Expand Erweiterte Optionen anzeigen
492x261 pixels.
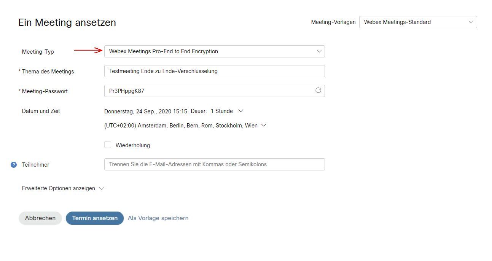pos(63,188)
